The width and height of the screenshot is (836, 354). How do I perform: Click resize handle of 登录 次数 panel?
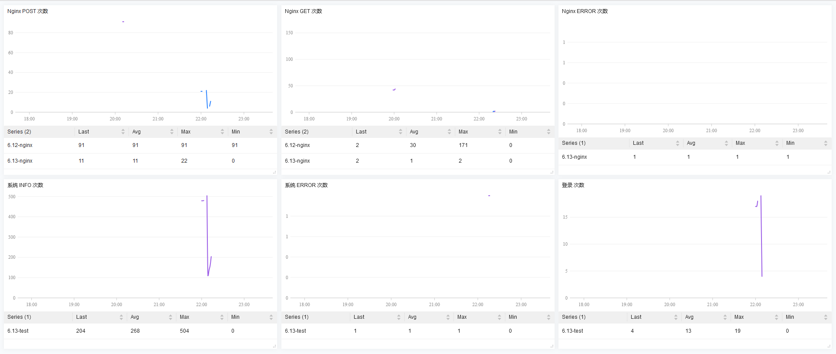(829, 346)
